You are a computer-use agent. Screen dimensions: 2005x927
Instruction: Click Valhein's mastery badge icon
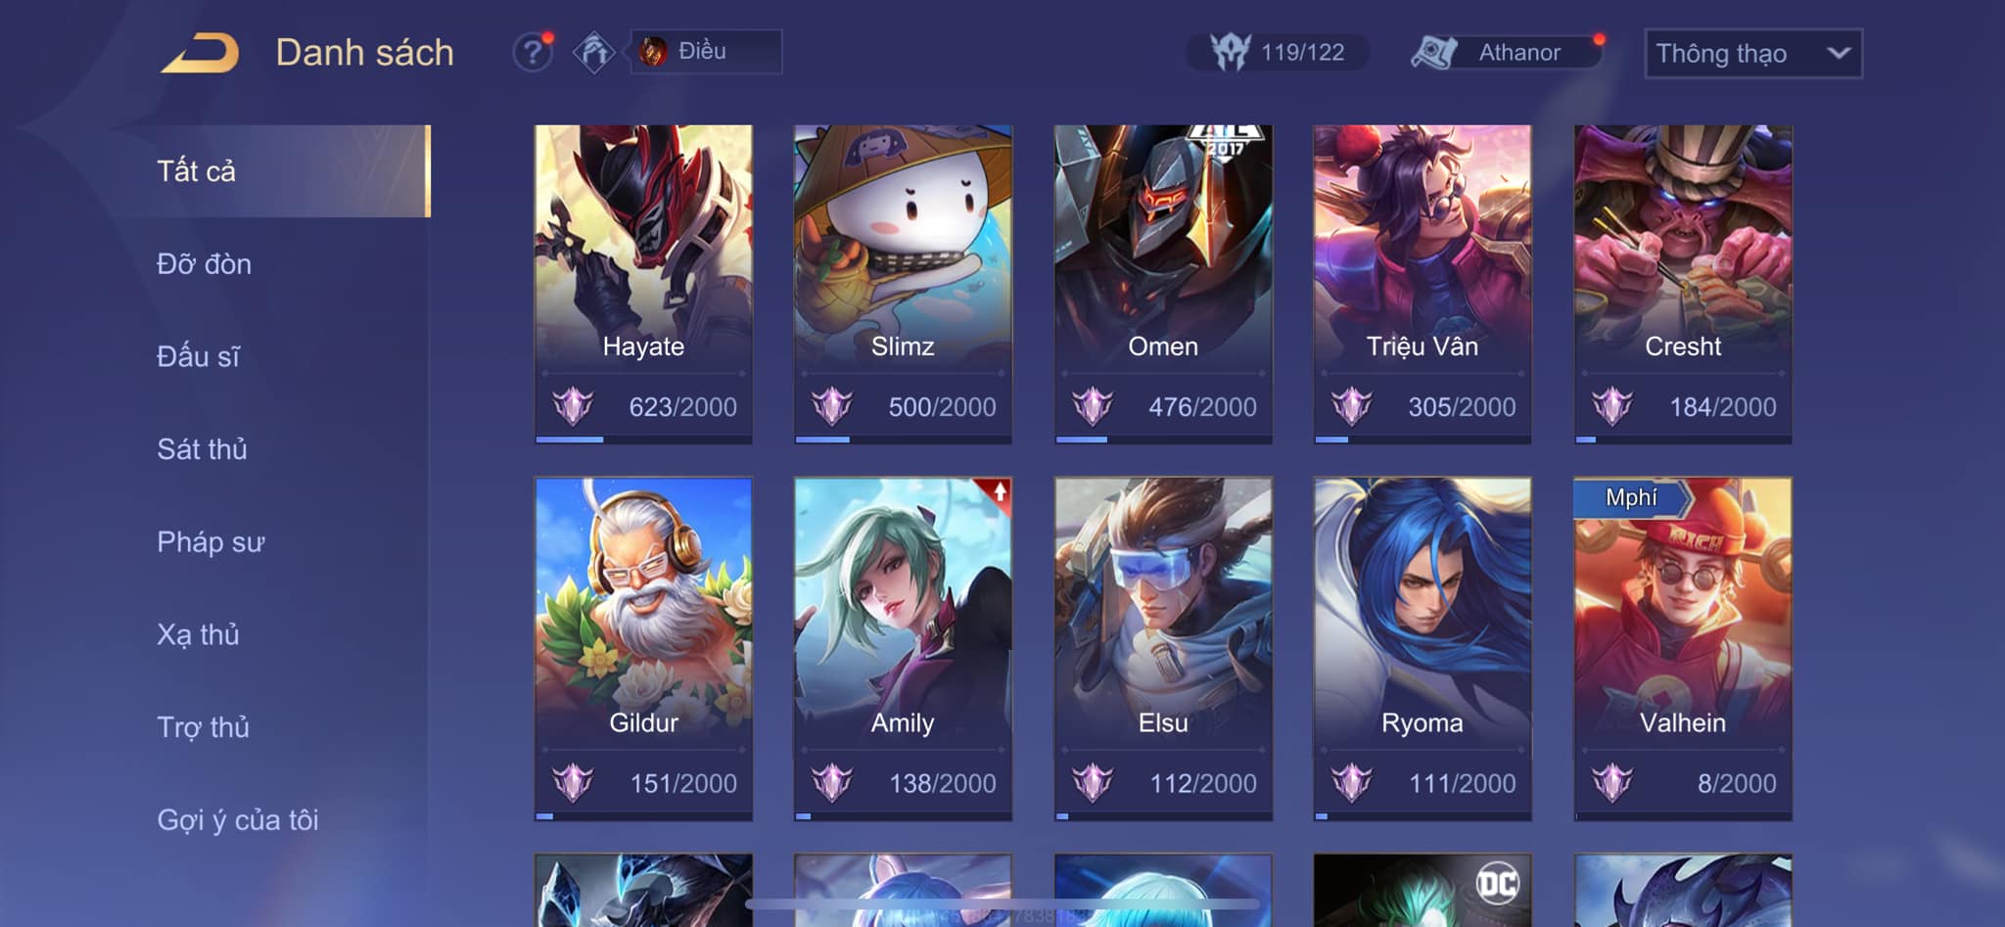click(x=1611, y=782)
